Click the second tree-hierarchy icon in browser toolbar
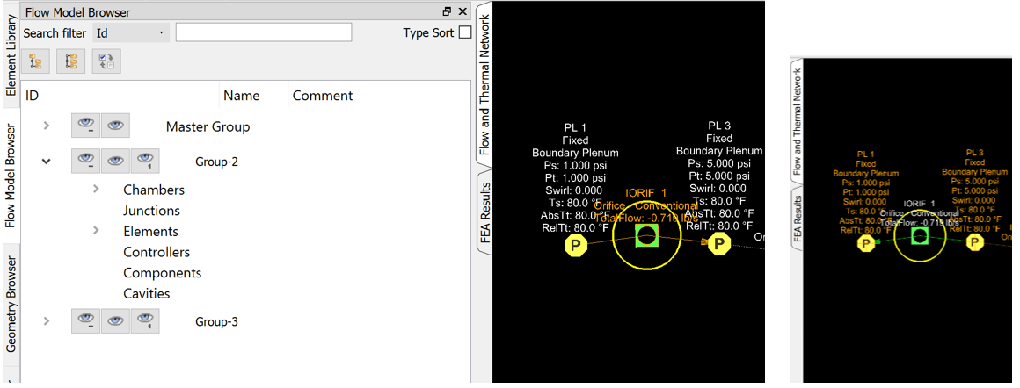This screenshot has width=1020, height=388. 71,61
